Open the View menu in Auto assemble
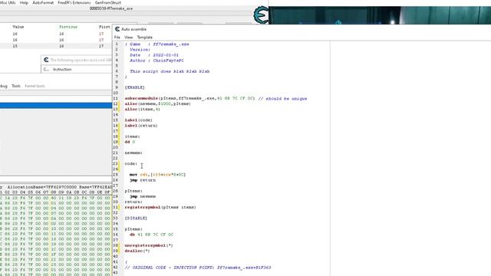The width and height of the screenshot is (491, 276). pyautogui.click(x=128, y=38)
